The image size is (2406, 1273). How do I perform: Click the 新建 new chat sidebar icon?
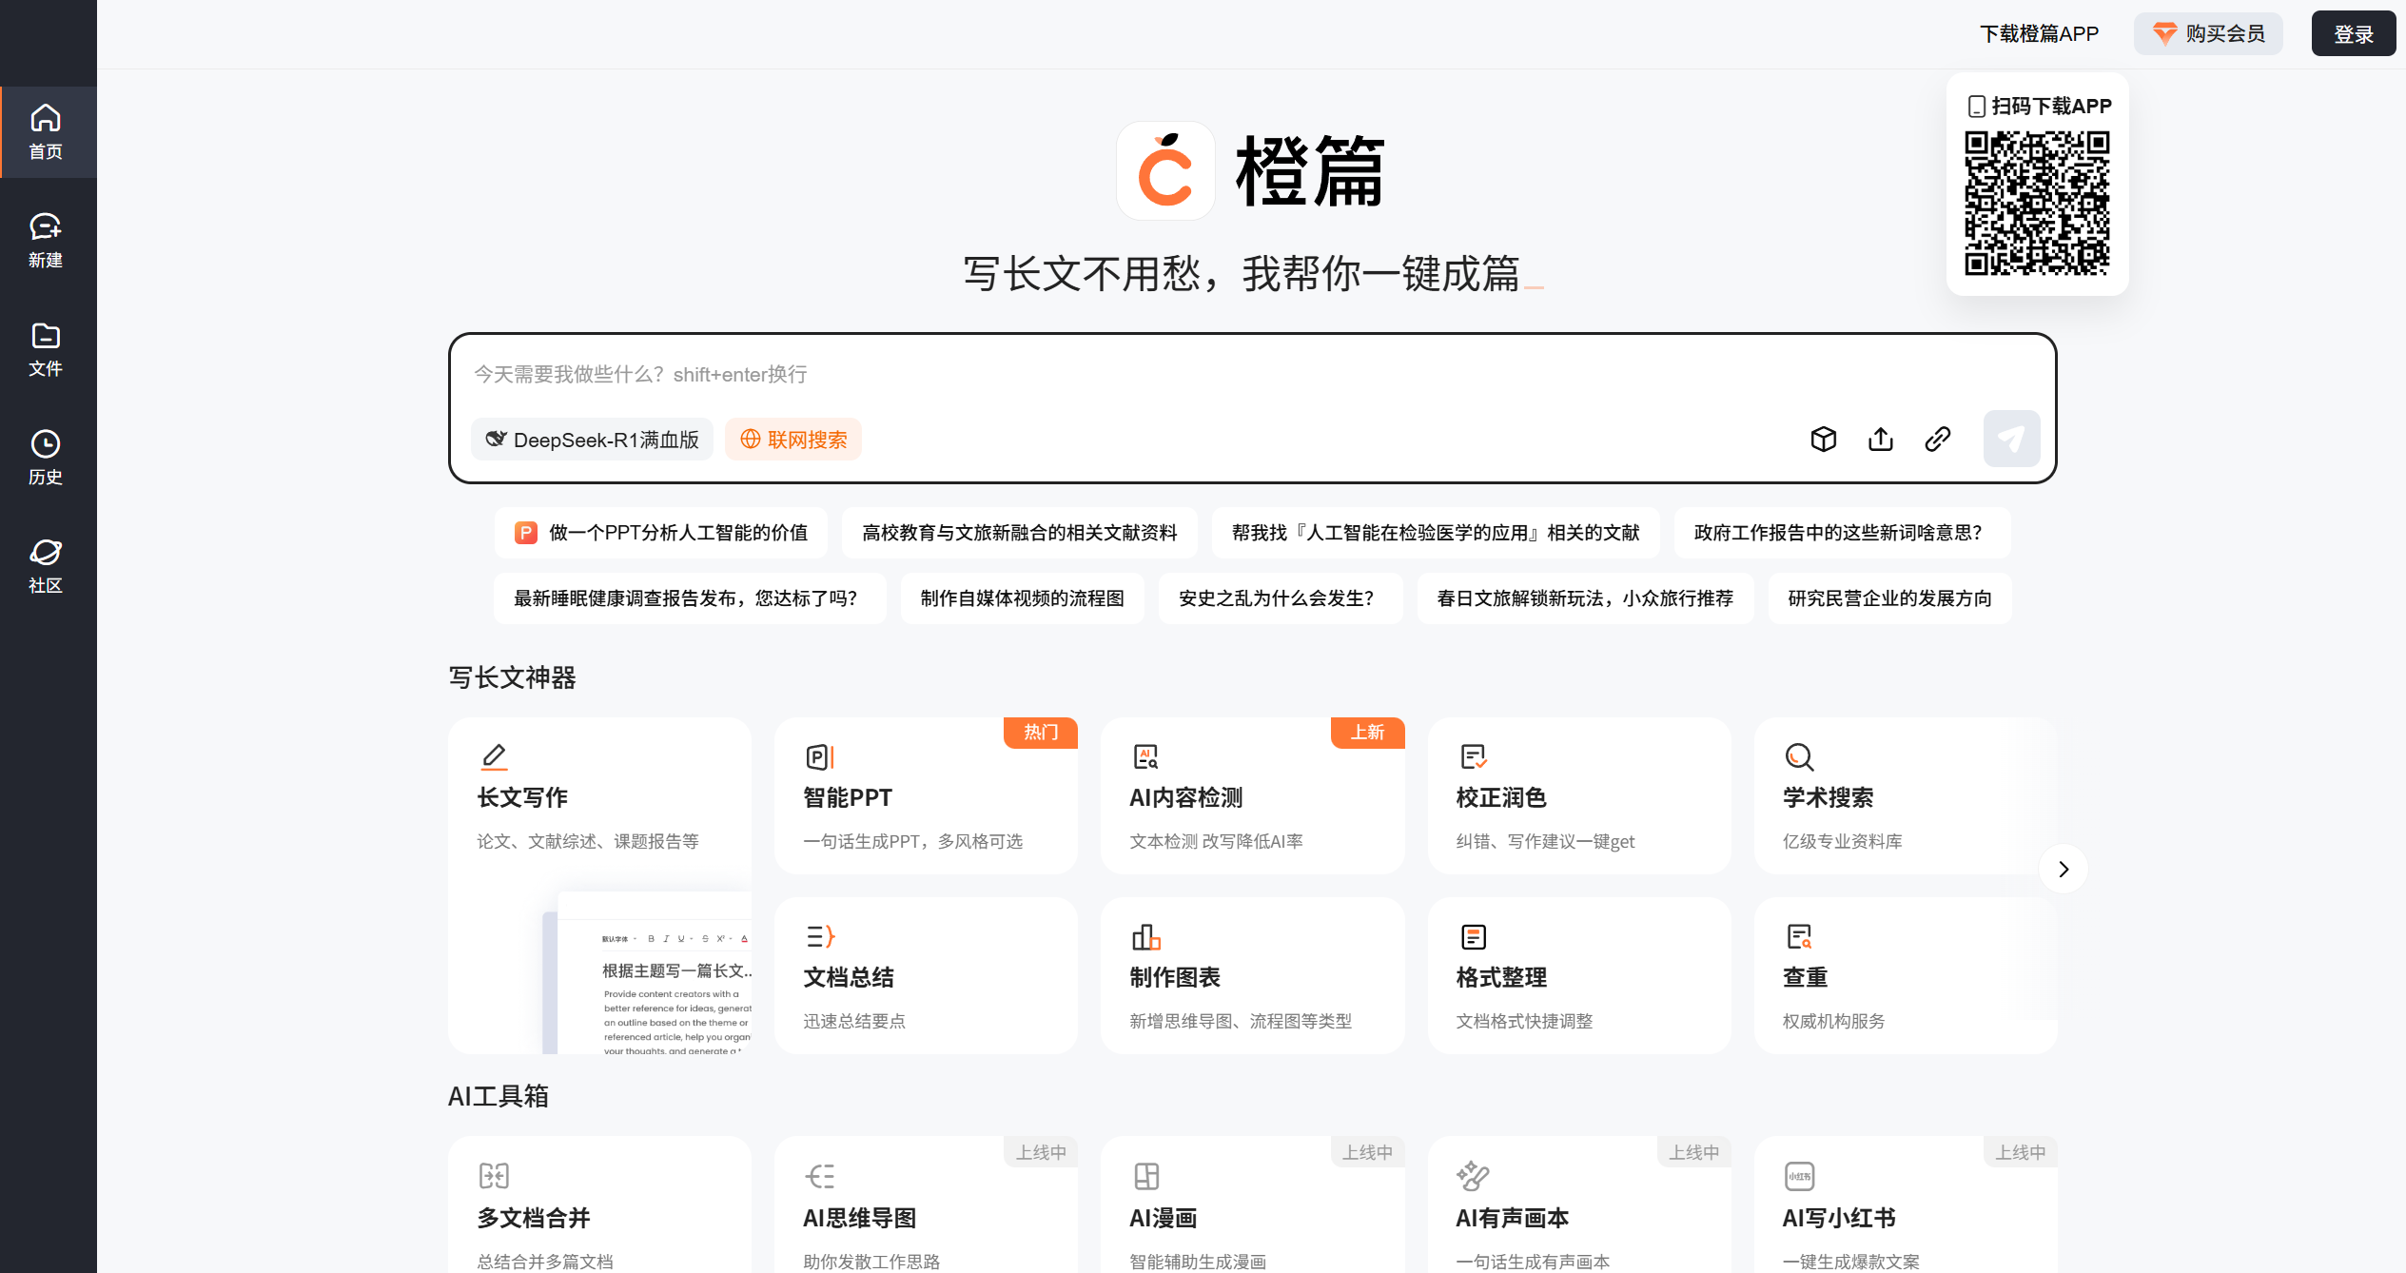pos(46,241)
